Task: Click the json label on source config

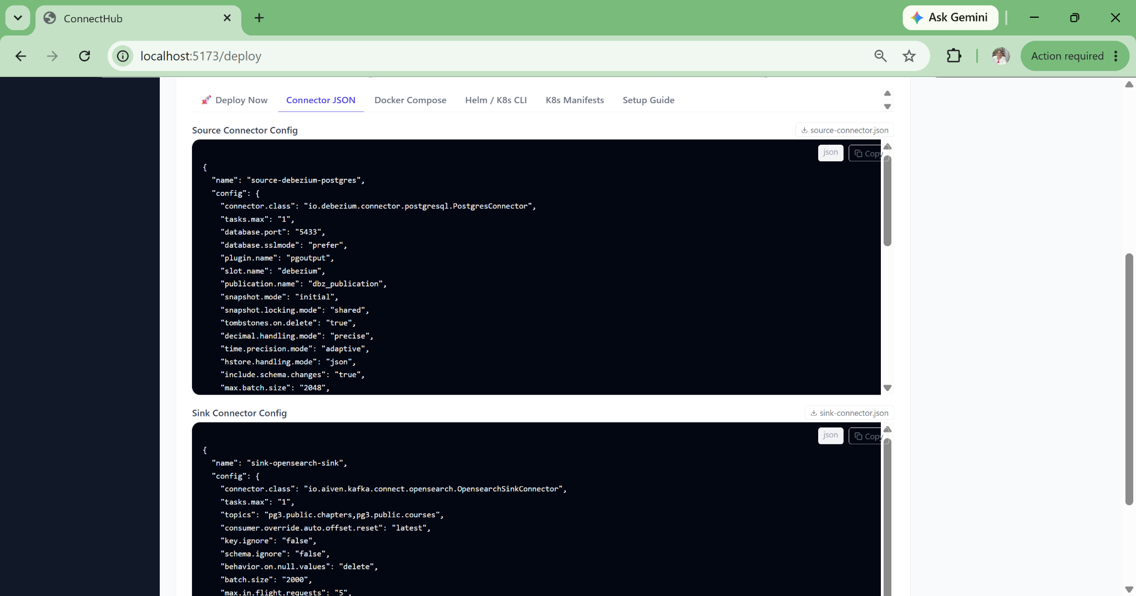Action: pos(830,152)
